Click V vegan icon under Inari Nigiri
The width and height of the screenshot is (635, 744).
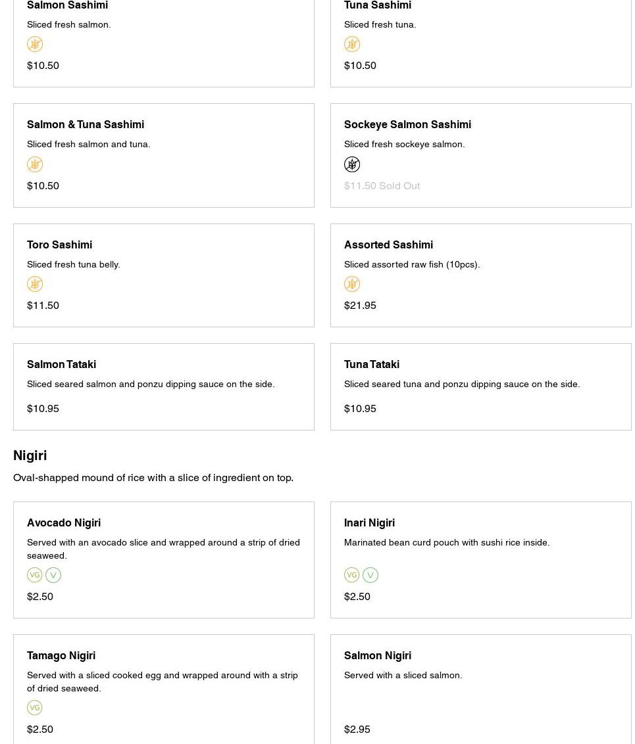click(370, 575)
